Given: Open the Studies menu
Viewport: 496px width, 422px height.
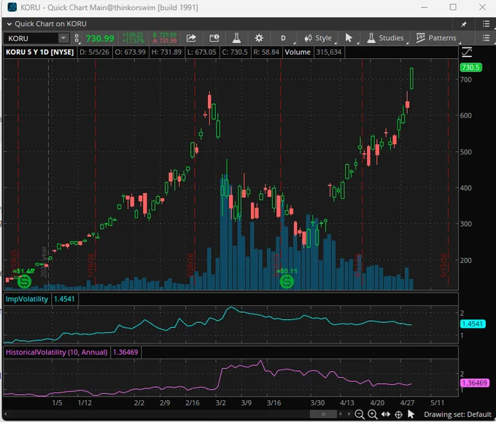Looking at the screenshot, I should coord(385,38).
